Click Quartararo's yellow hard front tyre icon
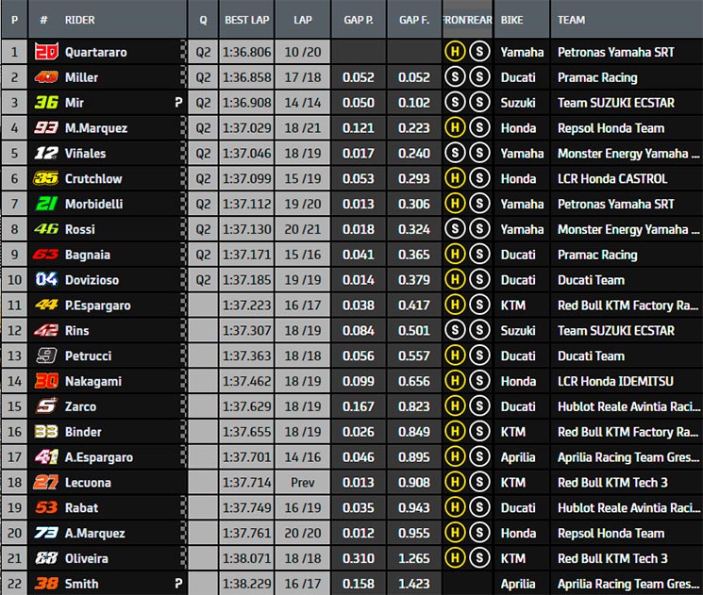The width and height of the screenshot is (703, 595). 455,51
